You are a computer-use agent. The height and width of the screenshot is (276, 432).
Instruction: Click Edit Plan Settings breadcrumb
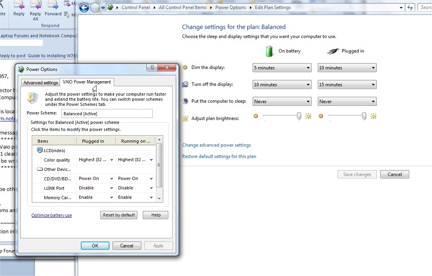tap(273, 7)
